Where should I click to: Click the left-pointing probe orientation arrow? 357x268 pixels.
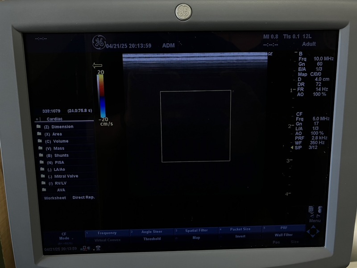coord(97,66)
